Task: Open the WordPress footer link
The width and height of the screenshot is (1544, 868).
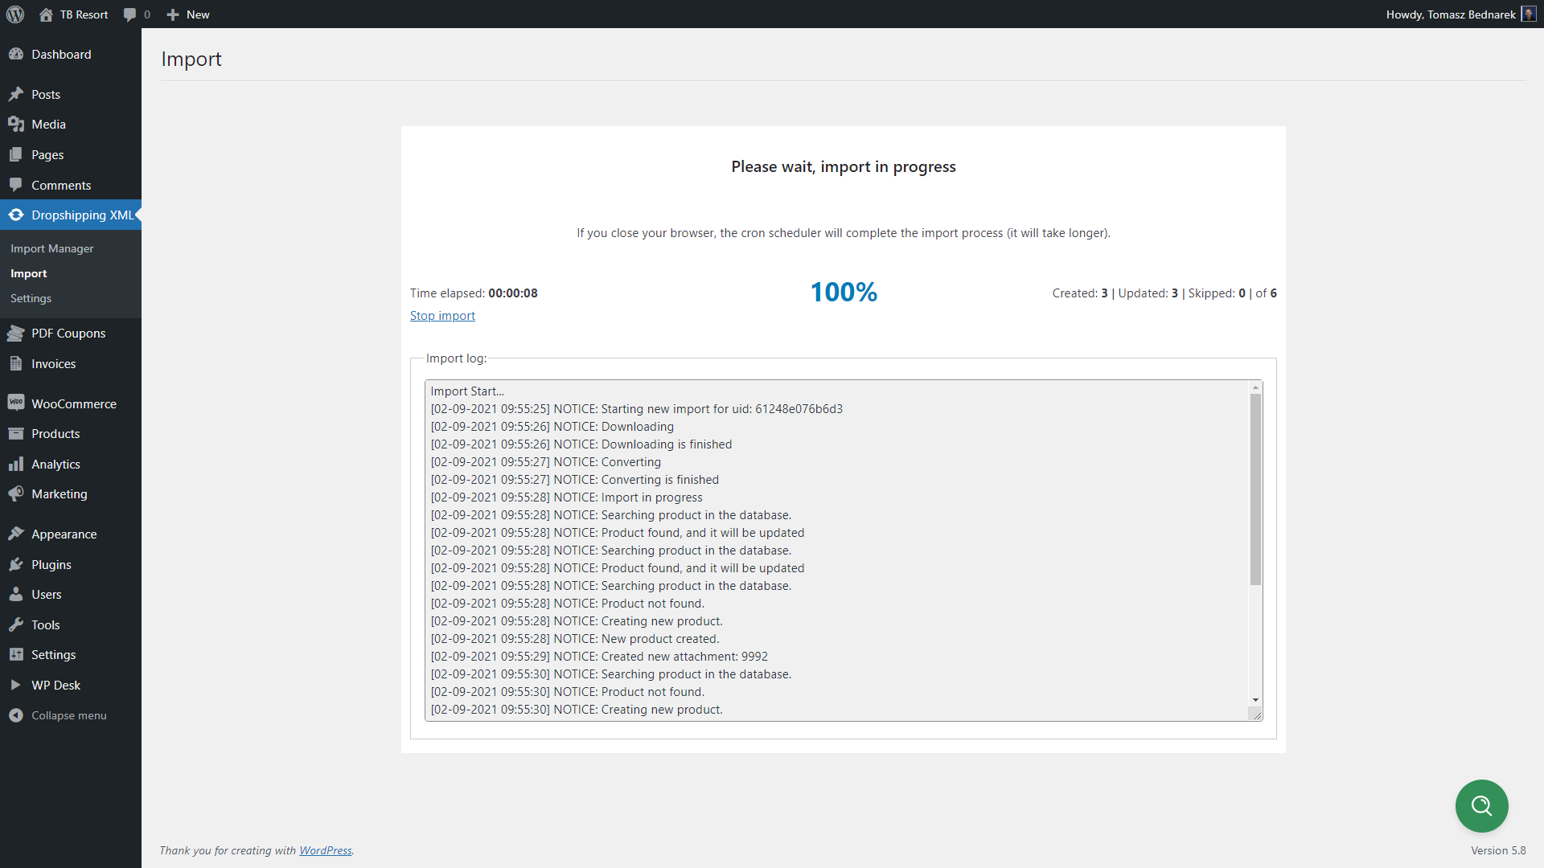Action: [x=326, y=850]
